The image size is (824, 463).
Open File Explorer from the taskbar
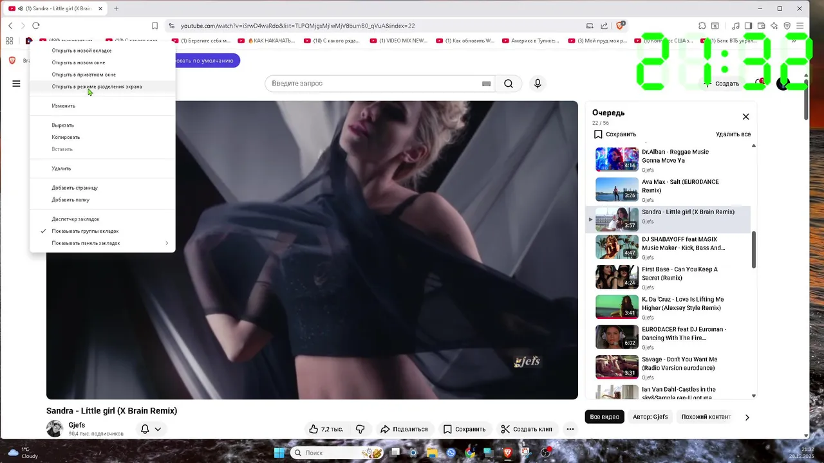tap(432, 453)
